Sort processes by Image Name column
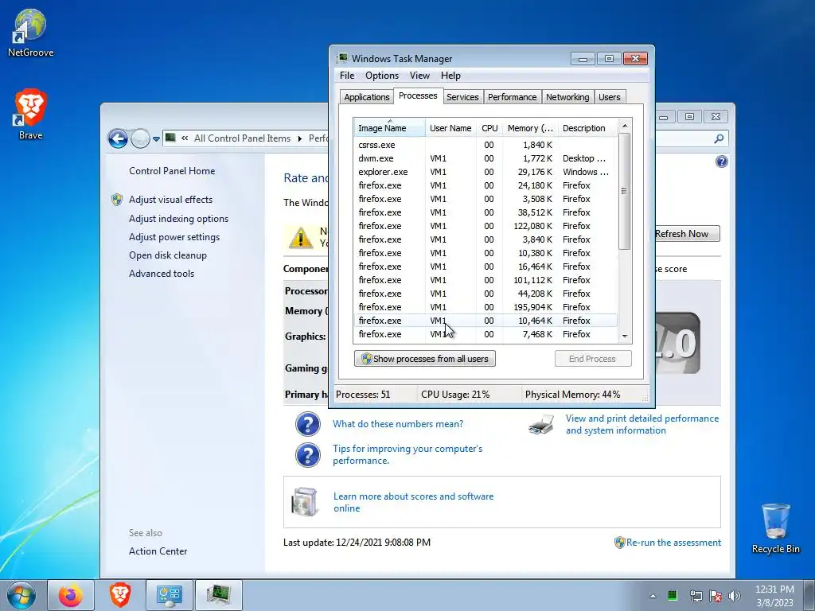Viewport: 815px width, 611px height. [x=389, y=128]
